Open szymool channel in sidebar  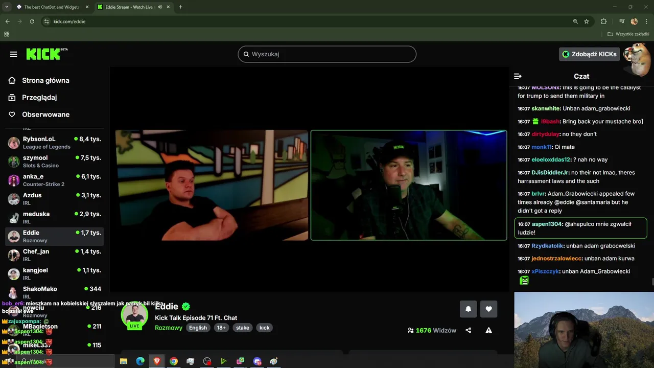tap(54, 162)
